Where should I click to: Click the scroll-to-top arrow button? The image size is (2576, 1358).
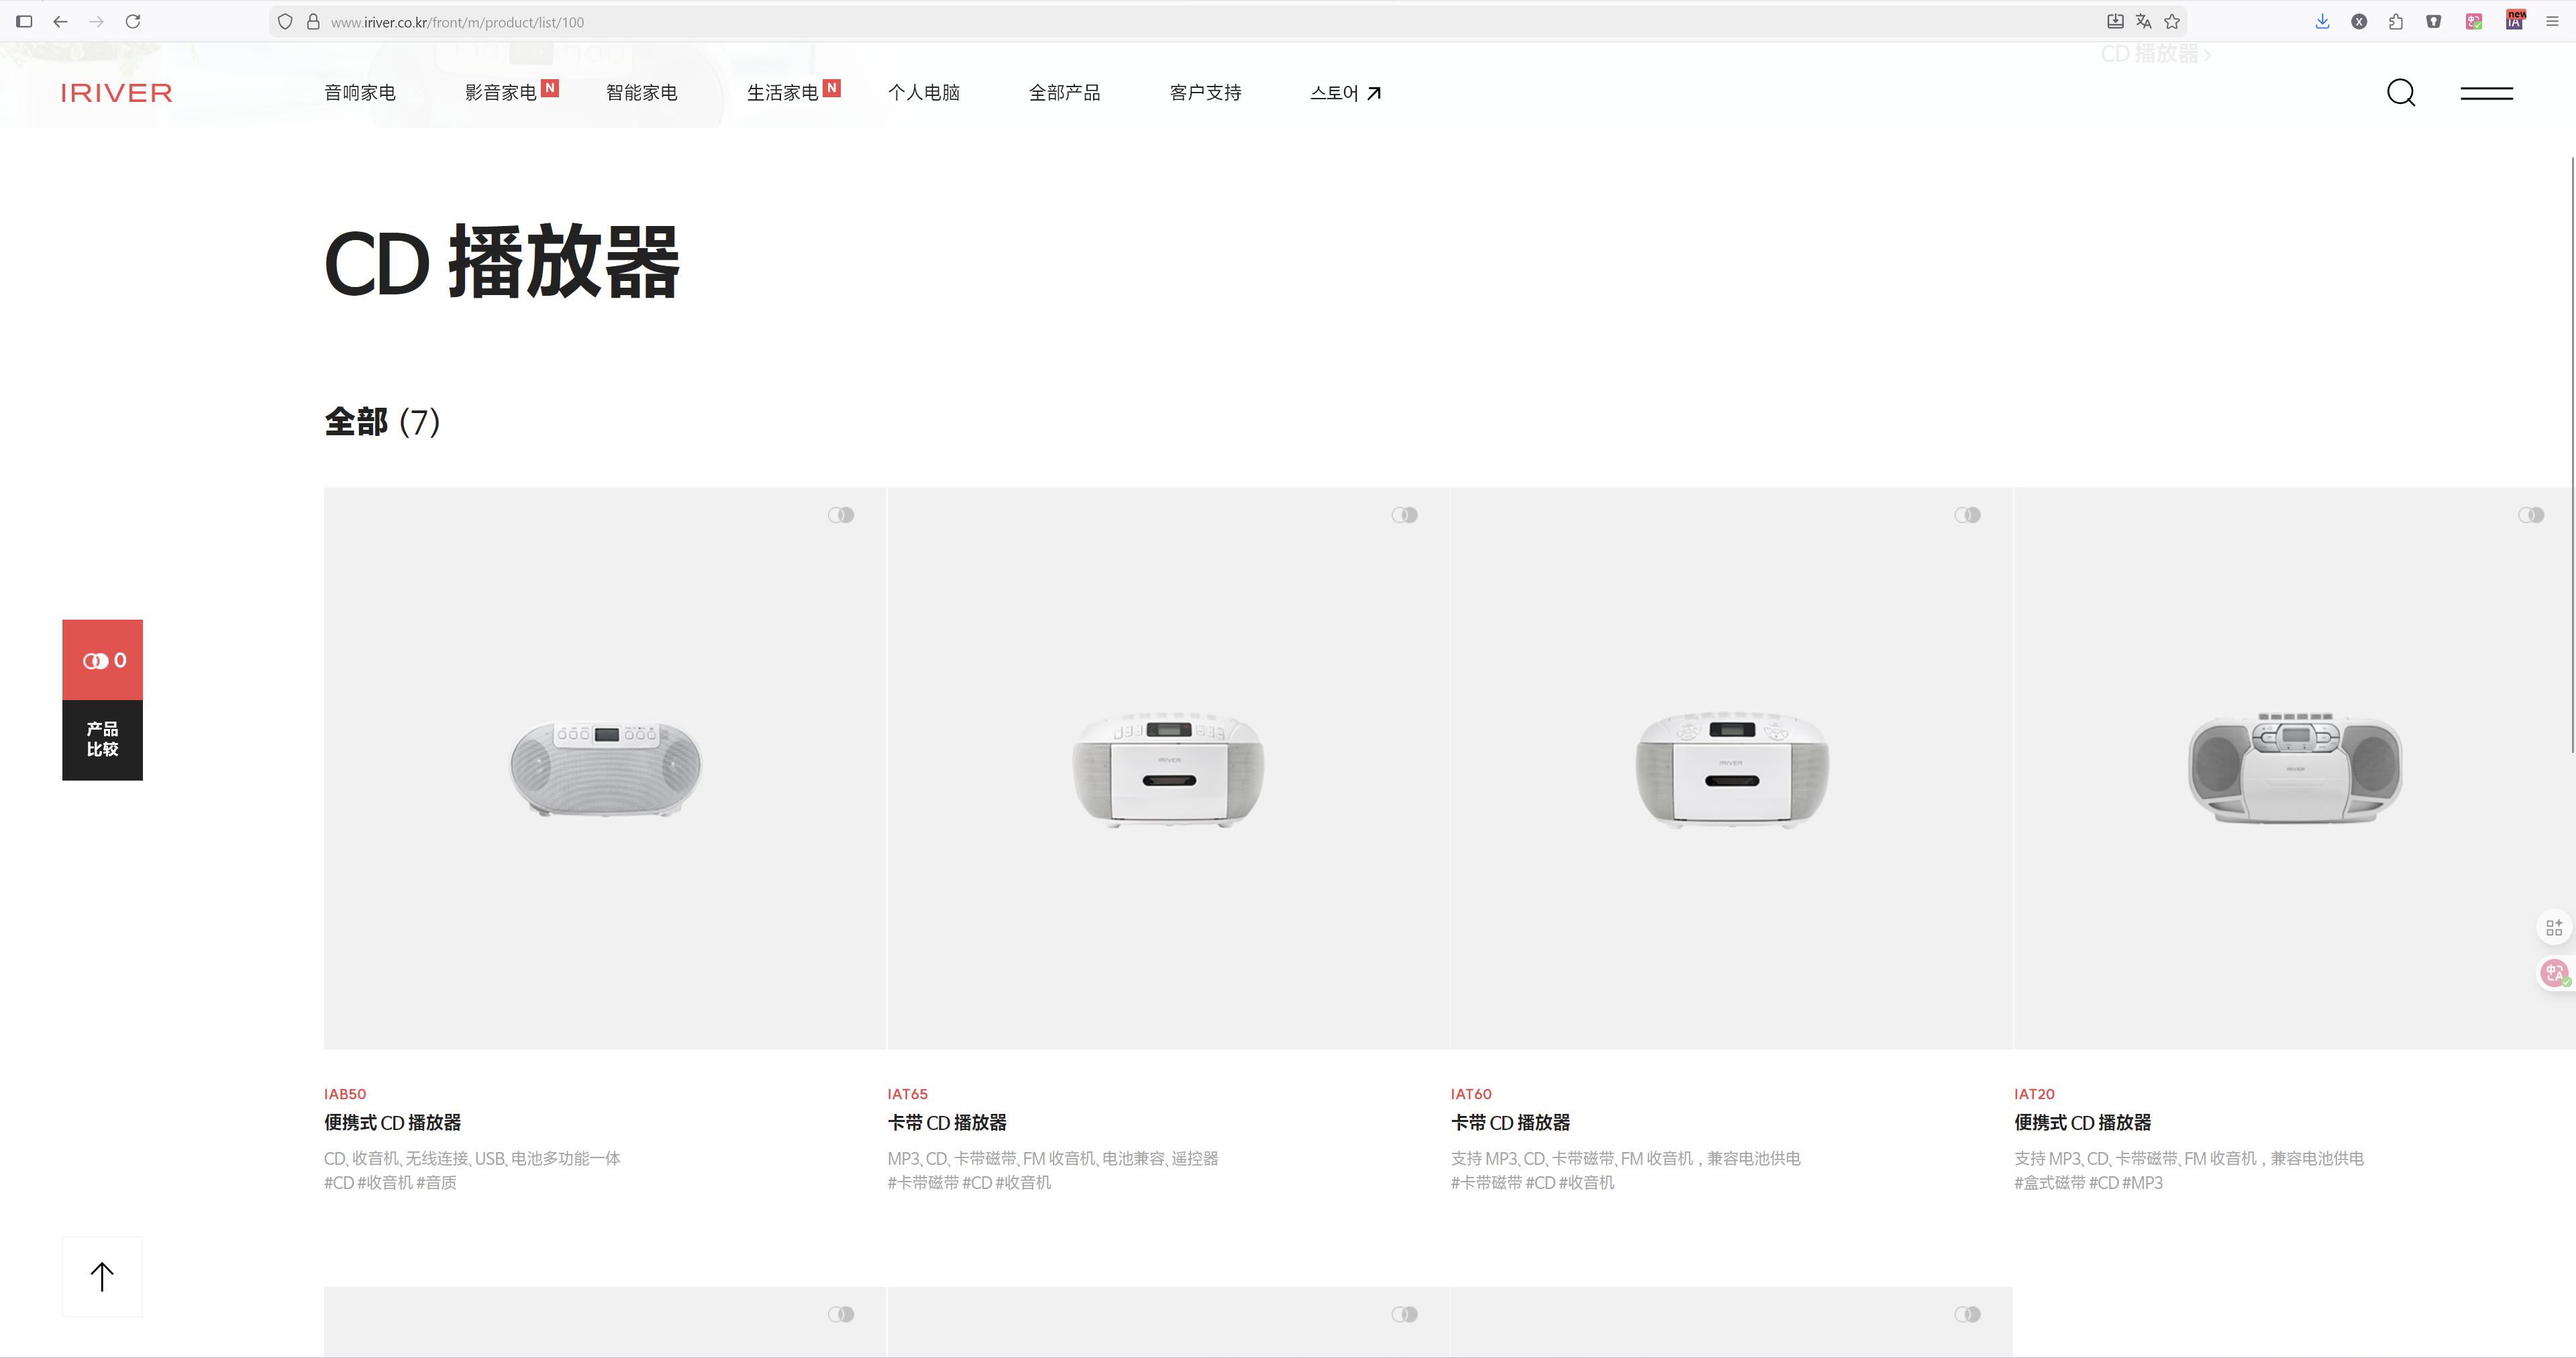(x=102, y=1276)
